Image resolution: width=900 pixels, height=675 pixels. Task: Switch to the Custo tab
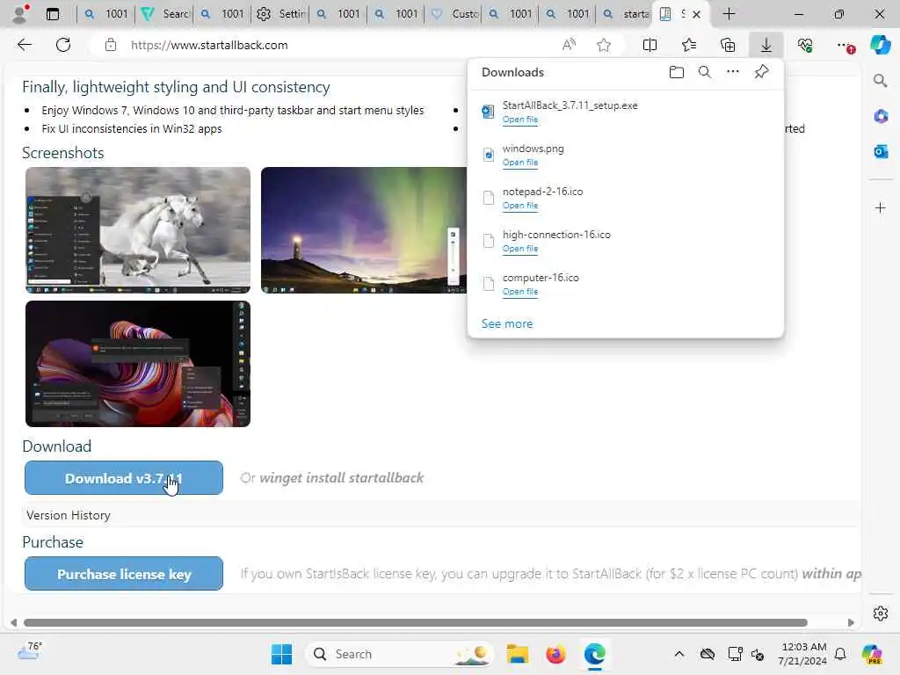(455, 14)
